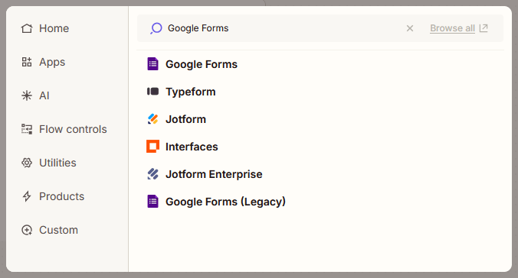Click the Apps grid icon
The image size is (518, 278).
pyautogui.click(x=27, y=62)
